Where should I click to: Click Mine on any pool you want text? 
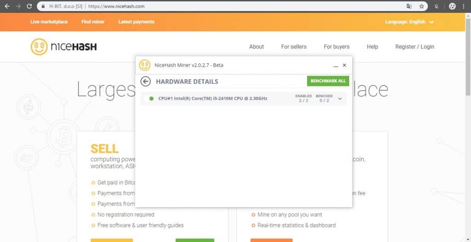pos(290,215)
